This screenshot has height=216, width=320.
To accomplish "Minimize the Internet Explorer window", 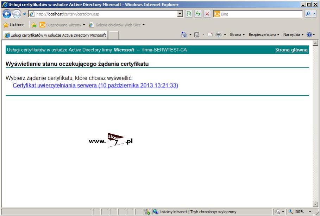I will pos(303,5).
